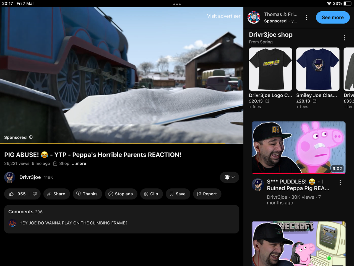The height and width of the screenshot is (266, 354).
Task: Report this video
Action: point(207,194)
